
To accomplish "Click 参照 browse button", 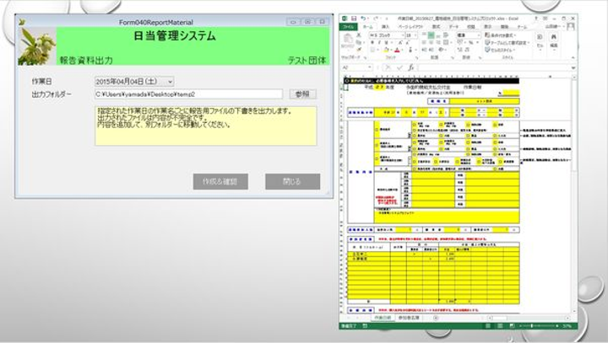I will 303,94.
